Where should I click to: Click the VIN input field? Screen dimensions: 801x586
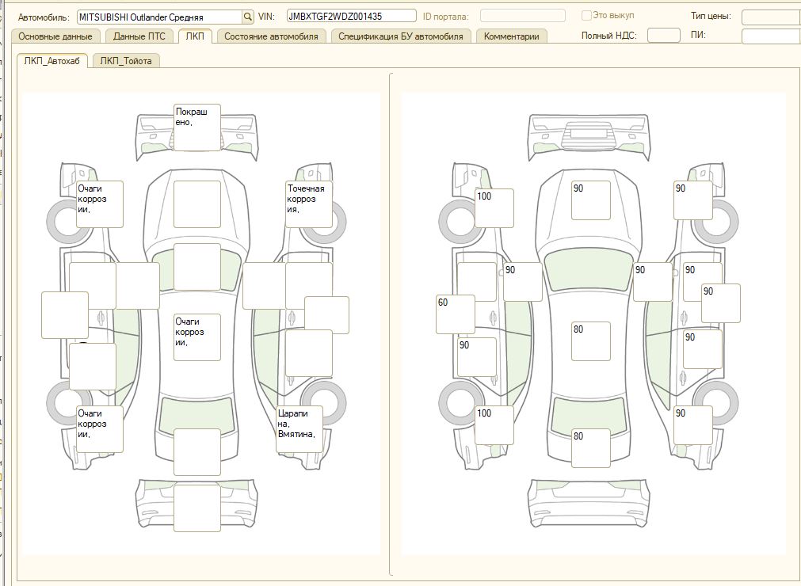pos(351,16)
